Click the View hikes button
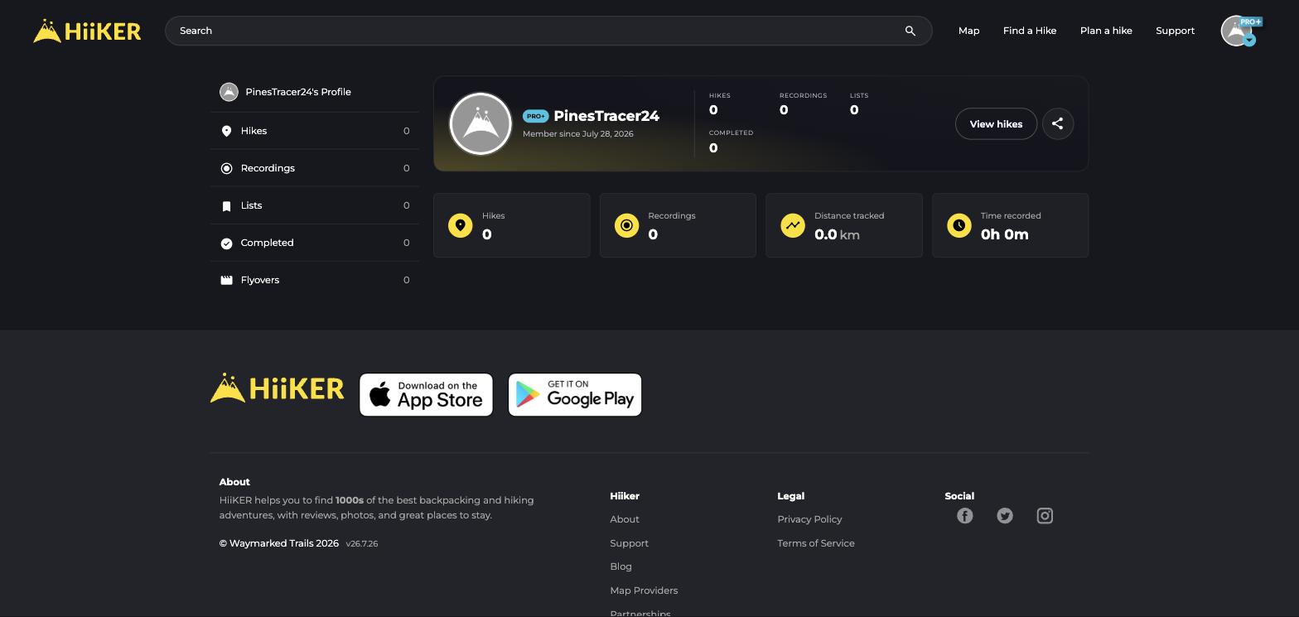 tap(996, 123)
